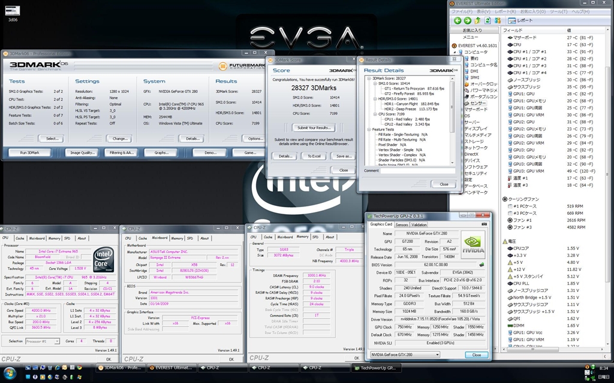Click the 3d06 desktop shortcut icon
This screenshot has width=614, height=383.
click(x=12, y=11)
